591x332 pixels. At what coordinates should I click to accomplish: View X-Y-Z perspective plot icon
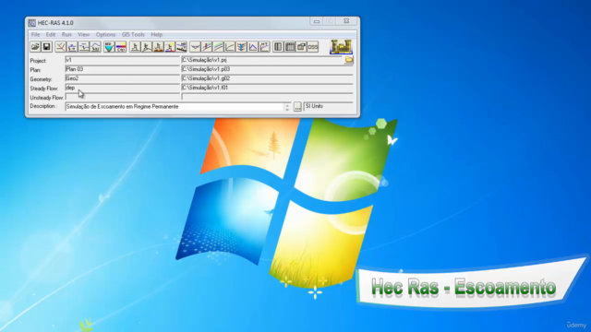click(x=241, y=47)
